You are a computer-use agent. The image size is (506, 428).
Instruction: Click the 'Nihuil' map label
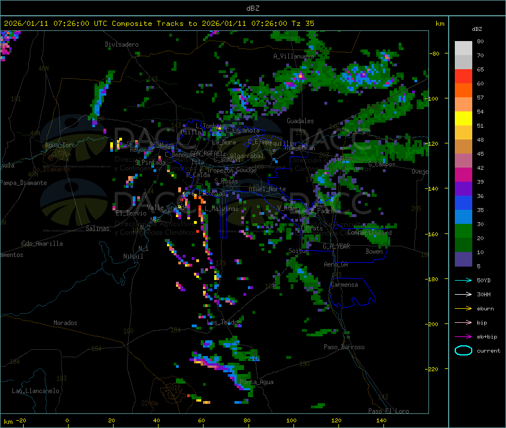tap(133, 256)
